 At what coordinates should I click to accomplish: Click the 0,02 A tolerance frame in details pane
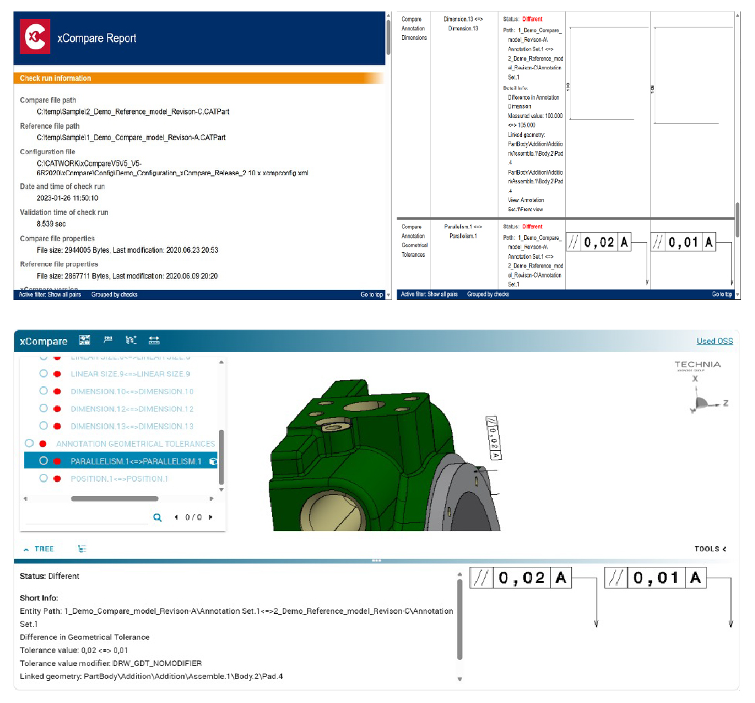point(521,577)
